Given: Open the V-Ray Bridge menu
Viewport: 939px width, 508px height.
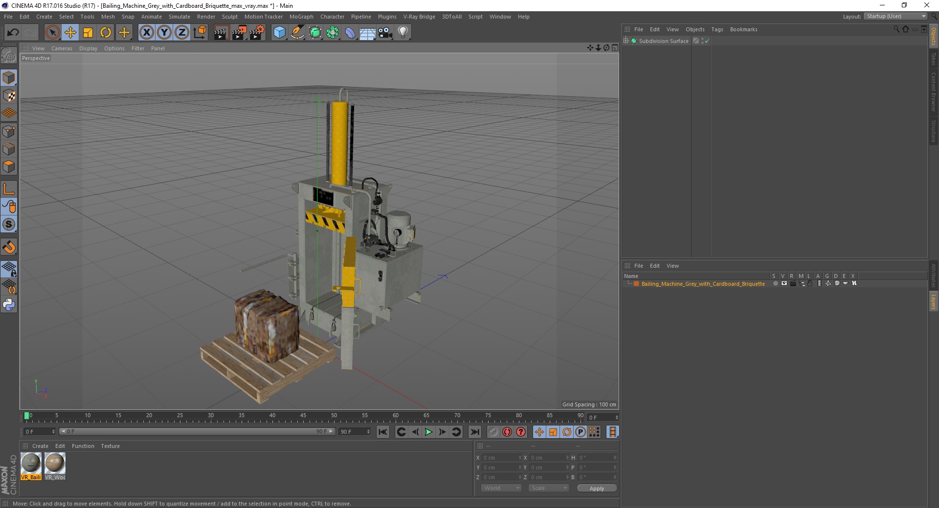Looking at the screenshot, I should [x=419, y=17].
